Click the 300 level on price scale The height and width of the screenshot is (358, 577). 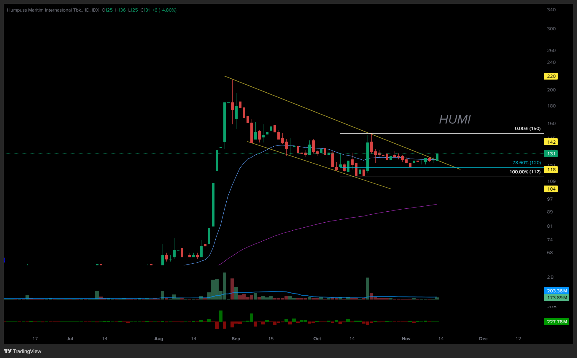click(x=551, y=29)
